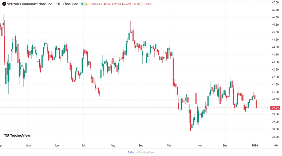Image resolution: width=282 pixels, height=156 pixels.
Task: Click the 45.00 price axis label
Action: (x=275, y=32)
